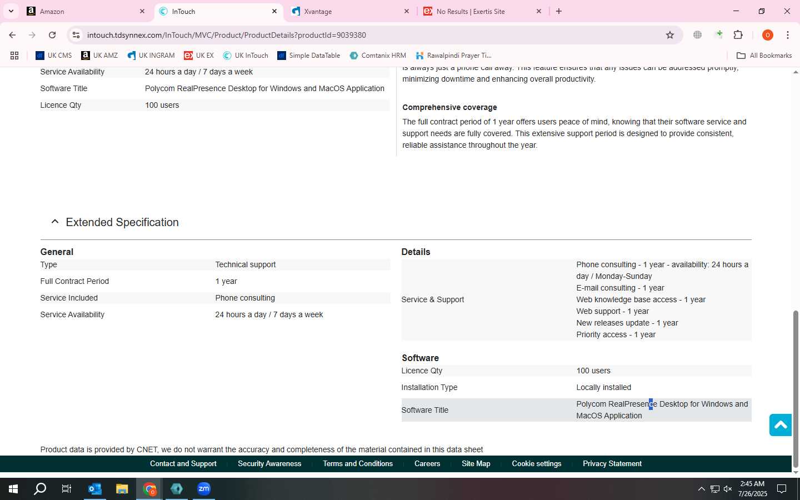Viewport: 800px width, 500px height.
Task: Open Security Awareness footer link
Action: click(269, 464)
